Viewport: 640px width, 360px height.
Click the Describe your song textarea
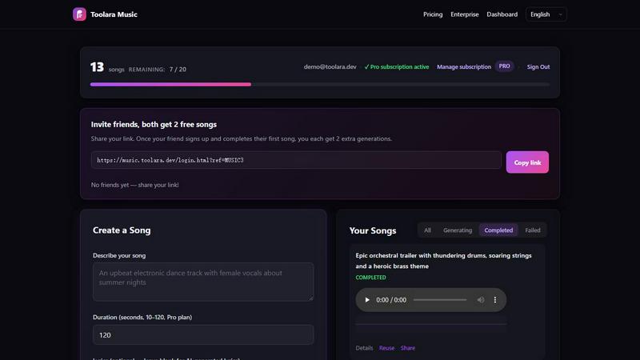pyautogui.click(x=203, y=282)
